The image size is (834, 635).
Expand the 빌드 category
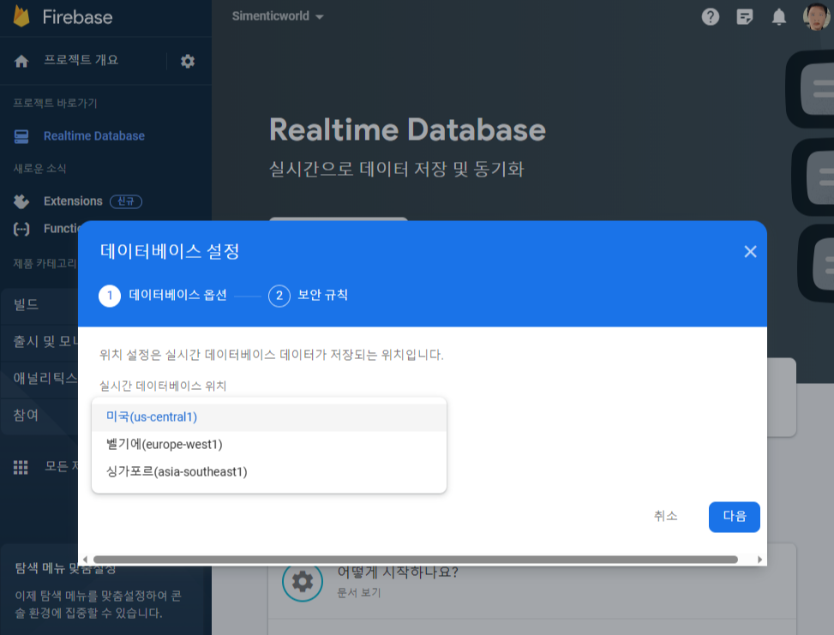(40, 305)
